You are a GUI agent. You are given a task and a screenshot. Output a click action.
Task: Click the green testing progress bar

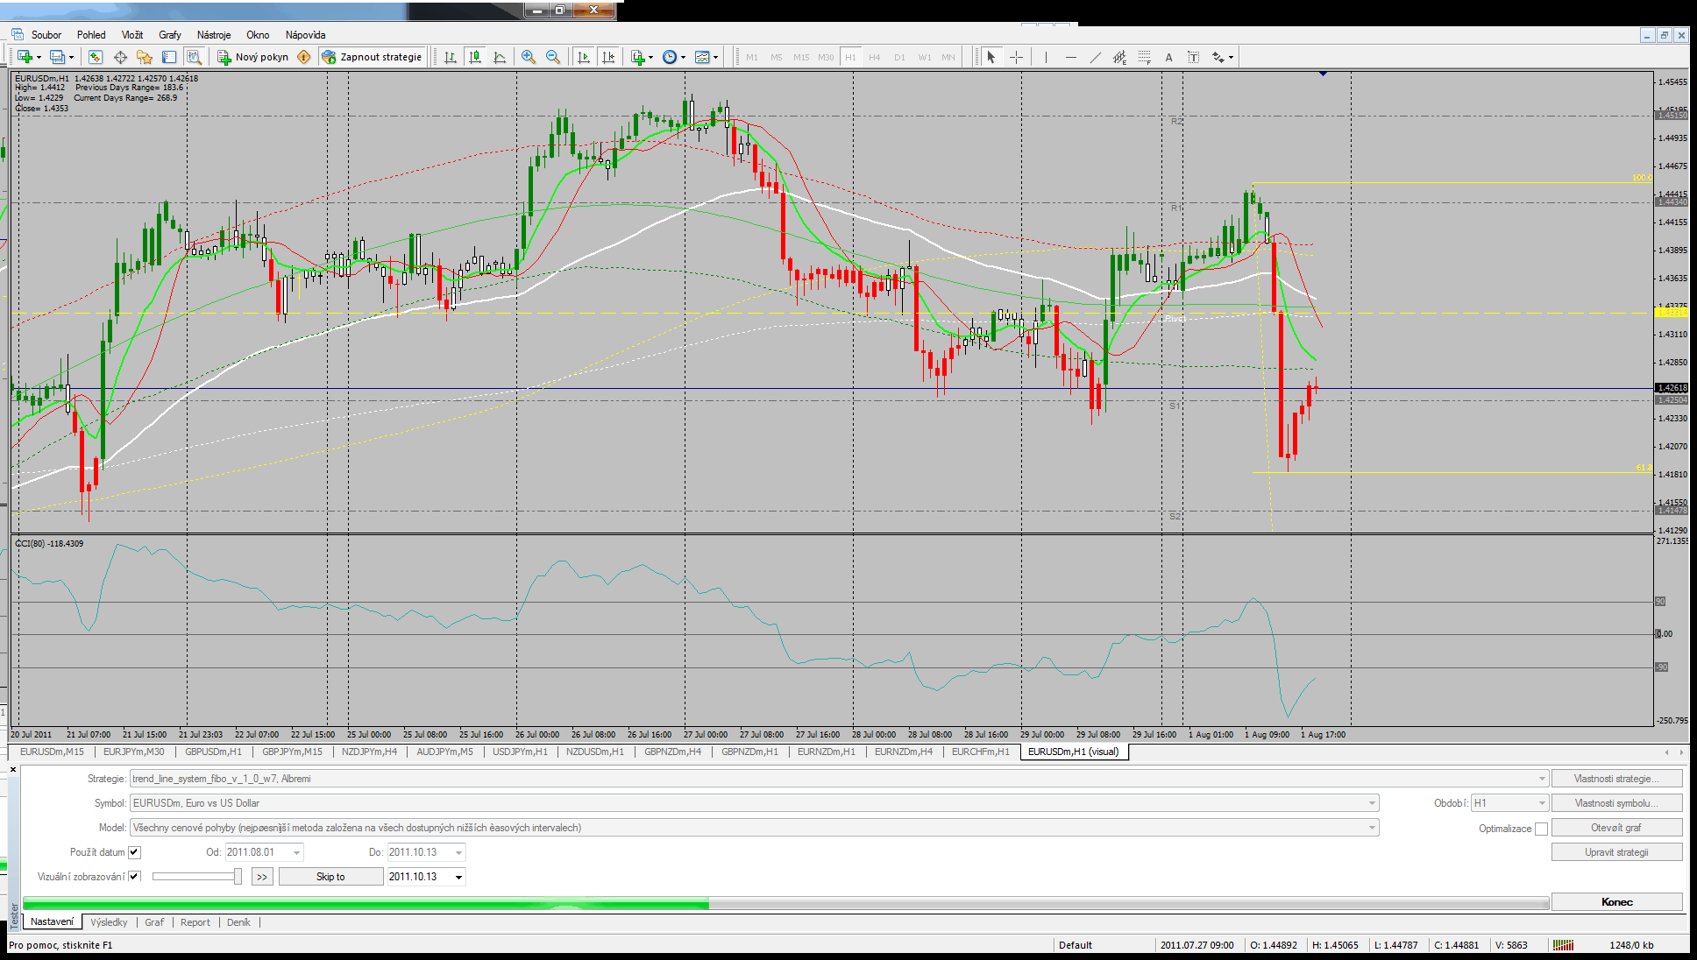tap(785, 903)
